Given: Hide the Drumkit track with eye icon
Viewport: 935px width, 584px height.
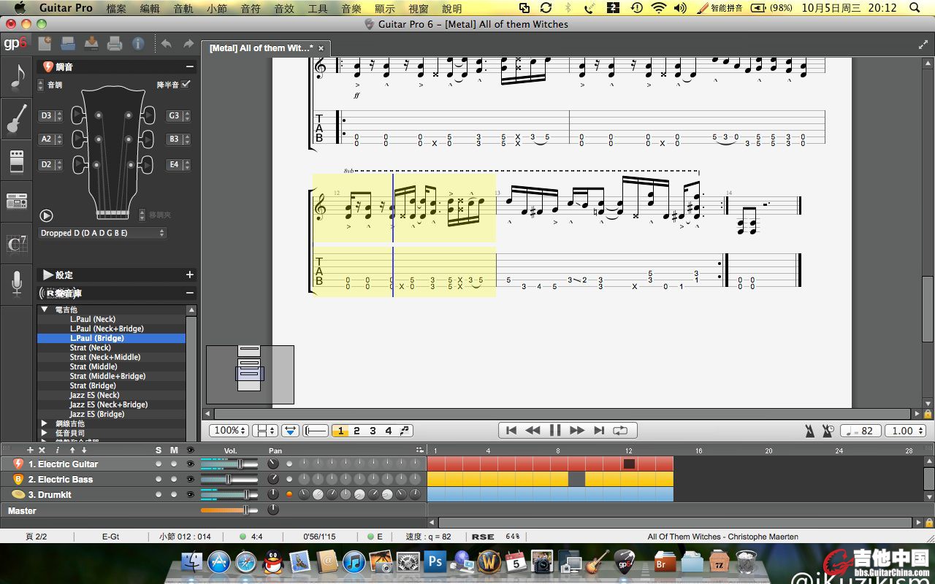Looking at the screenshot, I should coord(190,494).
